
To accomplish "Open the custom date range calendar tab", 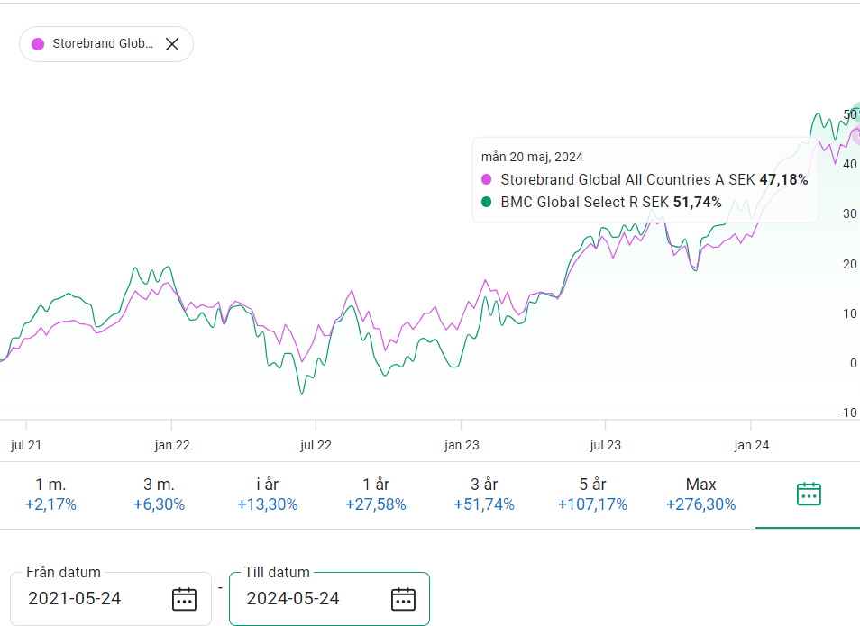I will click(809, 494).
